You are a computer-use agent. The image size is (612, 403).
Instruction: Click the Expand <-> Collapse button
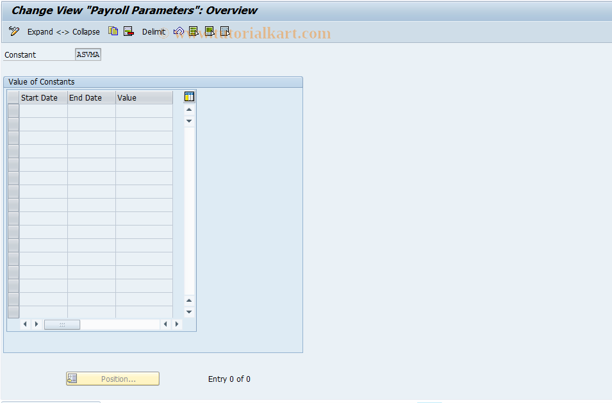(63, 32)
